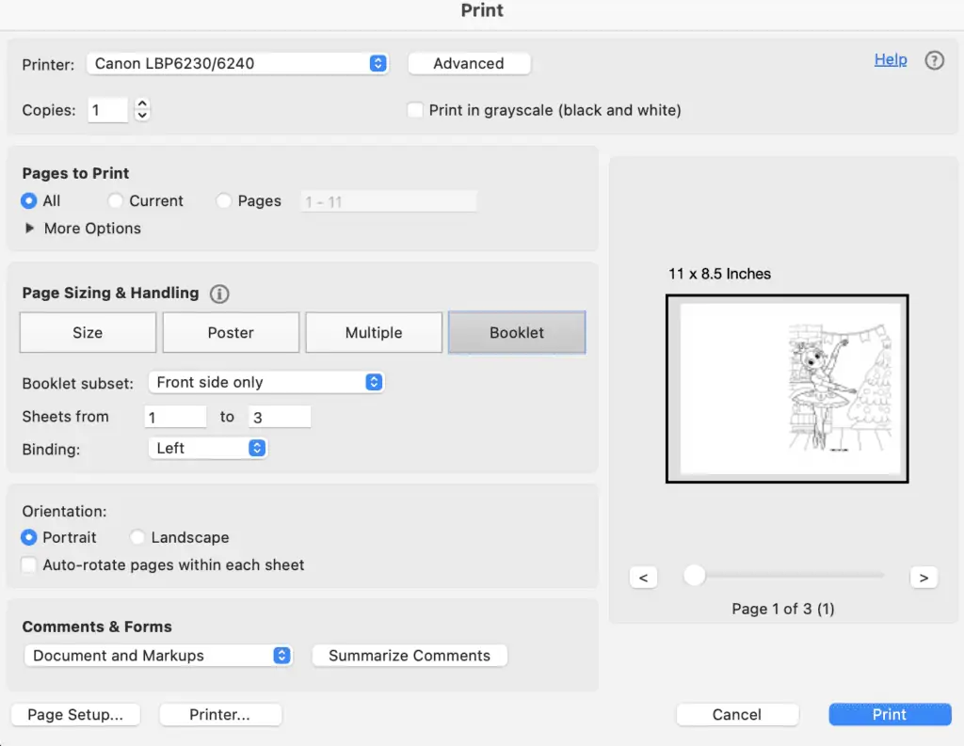Click the preview page slider handle

coord(694,576)
